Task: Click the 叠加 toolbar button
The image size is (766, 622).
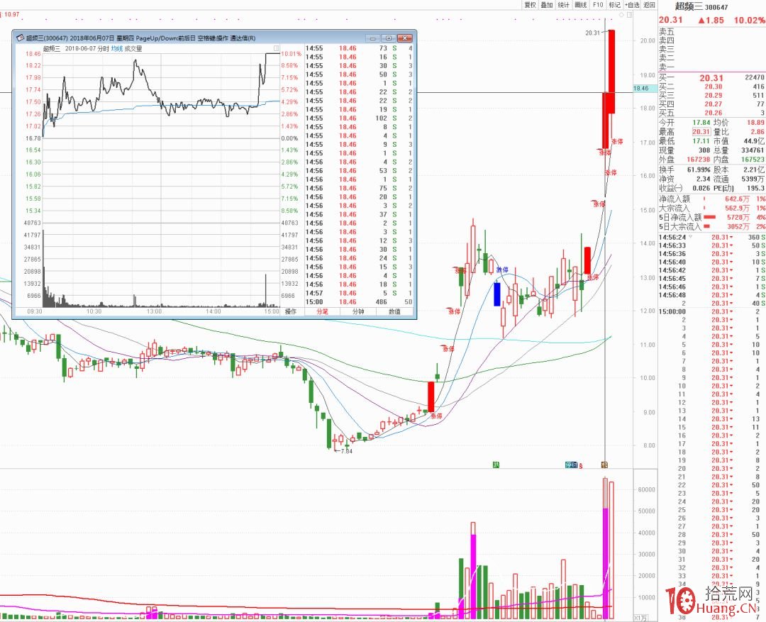Action: pos(547,5)
